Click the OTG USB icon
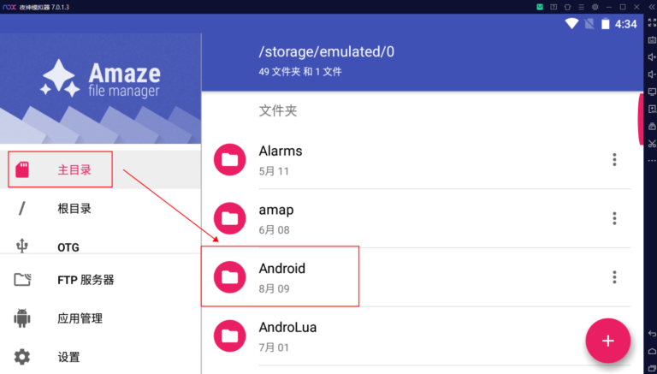This screenshot has height=374, width=657. tap(21, 246)
